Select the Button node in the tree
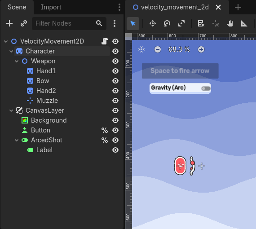 click(x=41, y=130)
